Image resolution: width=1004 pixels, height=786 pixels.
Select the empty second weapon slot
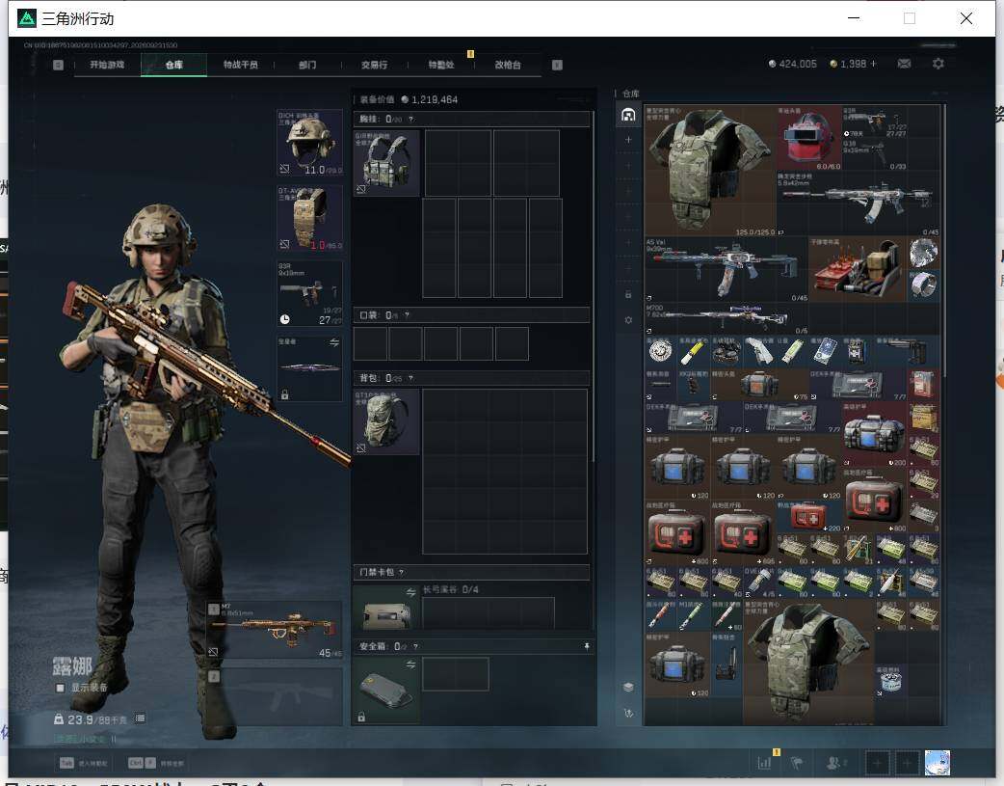pos(275,697)
